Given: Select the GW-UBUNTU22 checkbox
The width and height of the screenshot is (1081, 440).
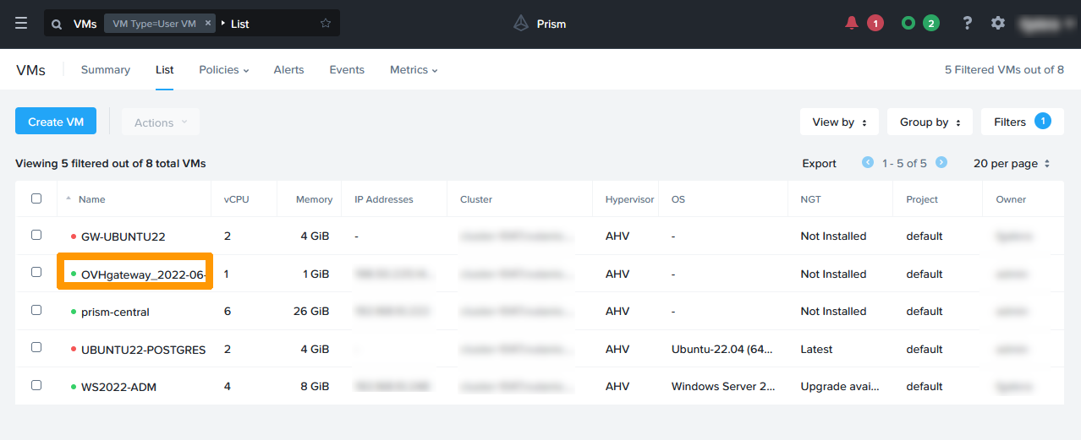Looking at the screenshot, I should pos(36,235).
